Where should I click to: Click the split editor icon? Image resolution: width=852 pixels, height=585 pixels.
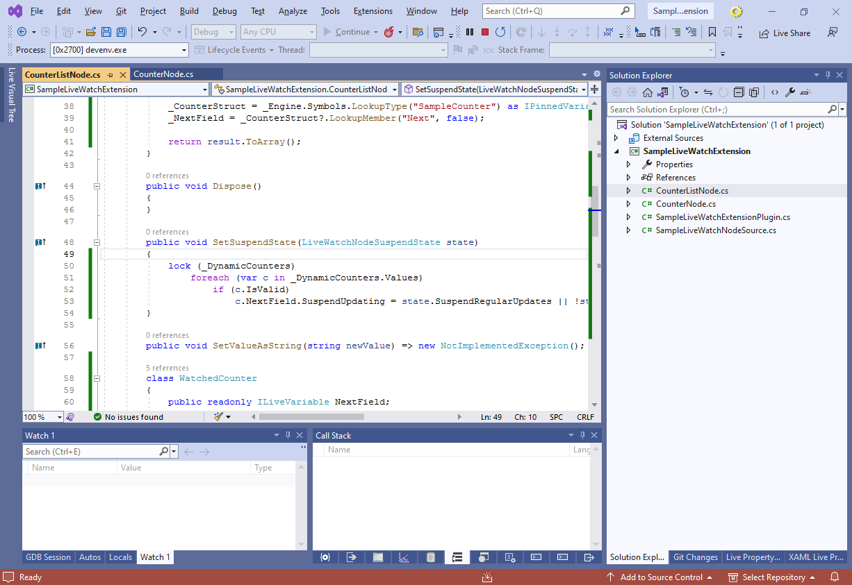tap(595, 90)
